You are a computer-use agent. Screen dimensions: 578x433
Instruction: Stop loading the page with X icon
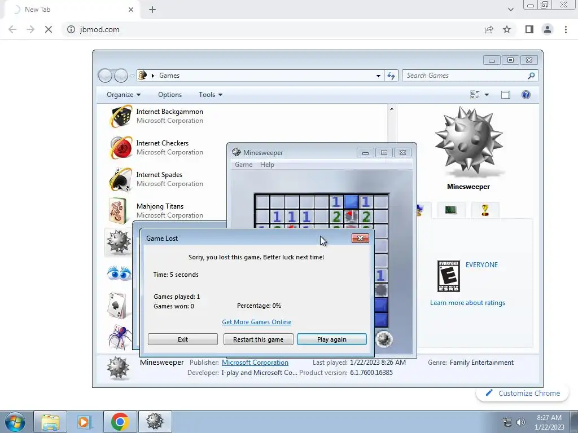[49, 29]
